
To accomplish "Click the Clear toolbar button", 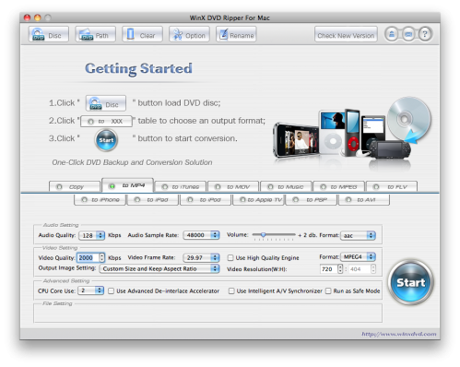I will [x=142, y=34].
